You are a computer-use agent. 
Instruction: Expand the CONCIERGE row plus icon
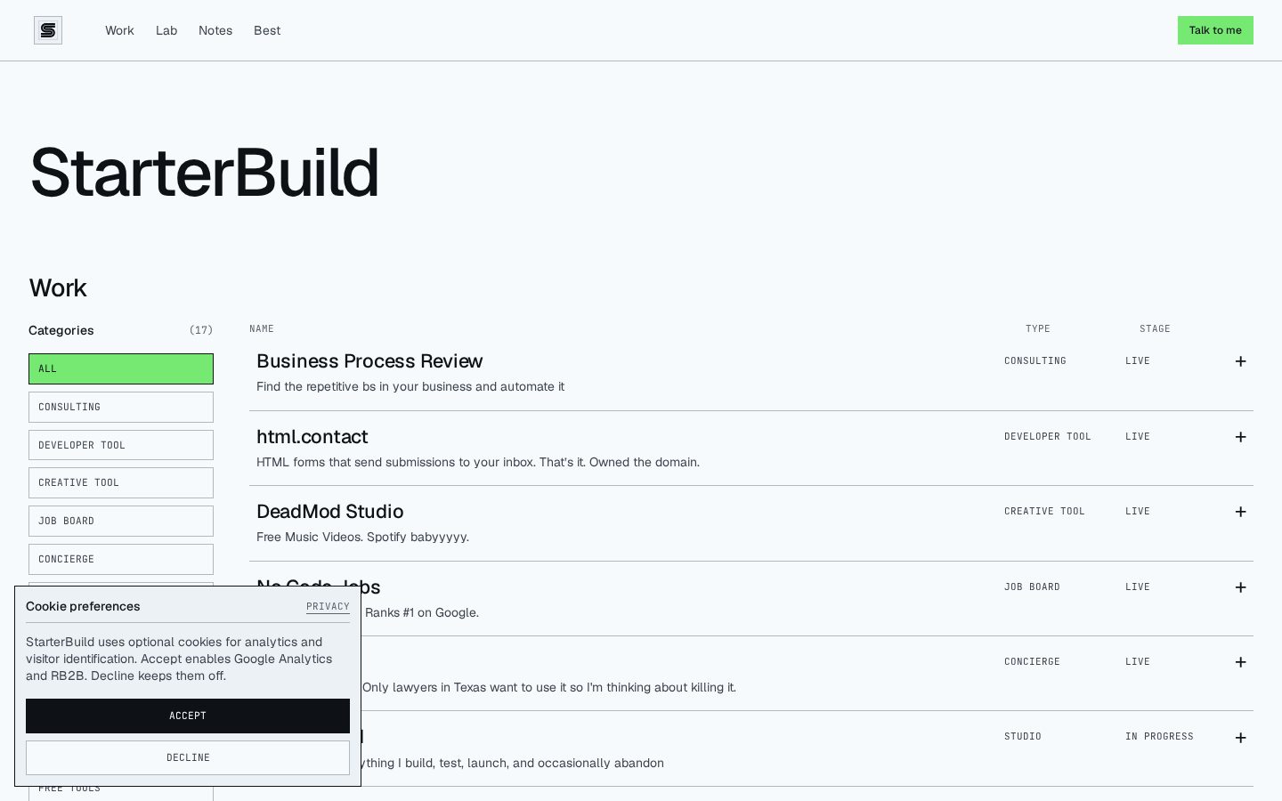pyautogui.click(x=1240, y=662)
